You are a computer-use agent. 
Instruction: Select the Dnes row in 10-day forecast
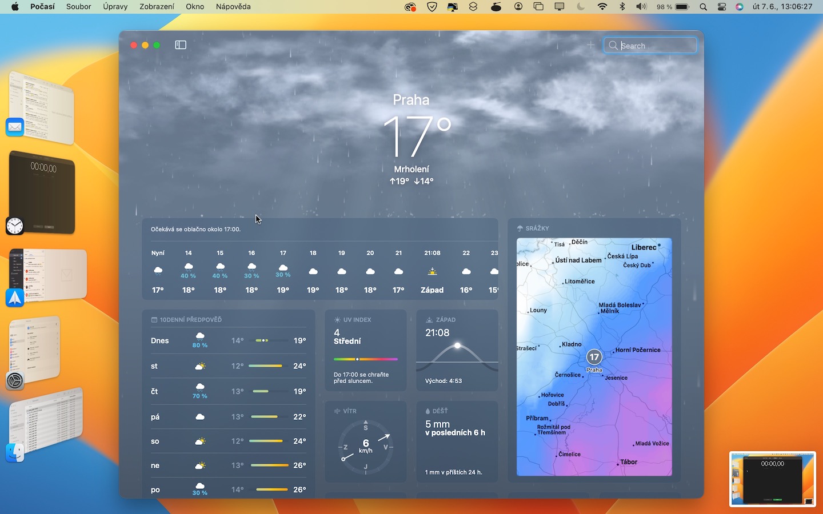click(229, 341)
